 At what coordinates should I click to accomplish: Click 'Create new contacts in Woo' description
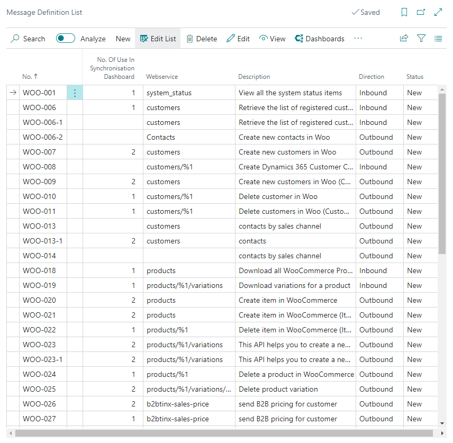click(284, 137)
